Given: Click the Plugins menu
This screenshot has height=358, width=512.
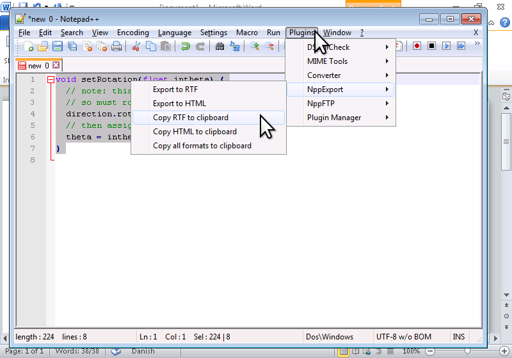Looking at the screenshot, I should 301,33.
